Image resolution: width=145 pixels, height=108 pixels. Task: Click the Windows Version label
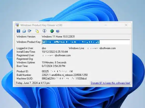pyautogui.click(x=26, y=37)
